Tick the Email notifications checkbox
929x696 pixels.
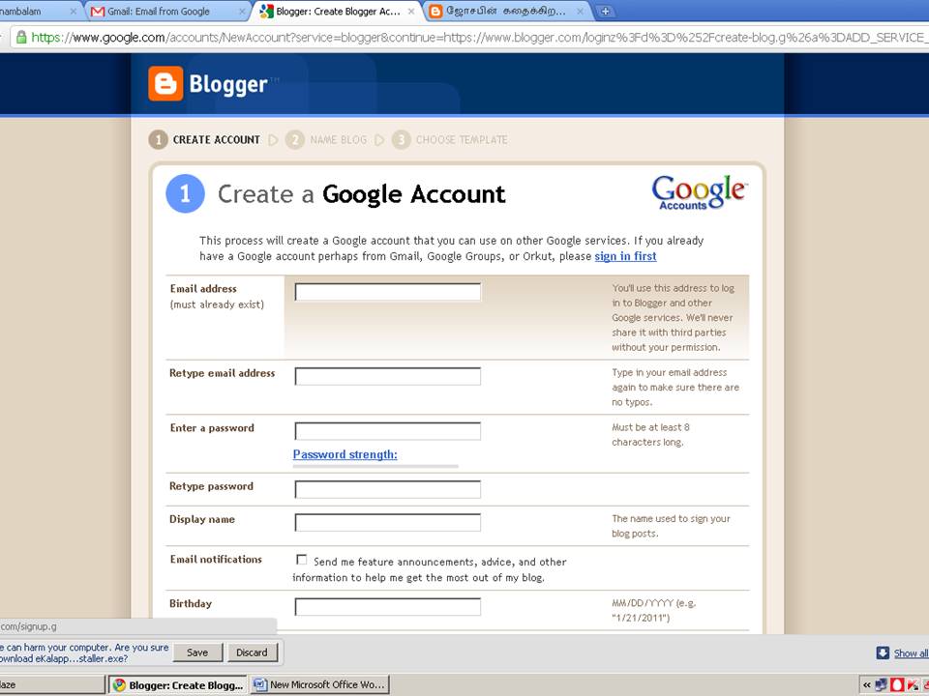tap(302, 560)
